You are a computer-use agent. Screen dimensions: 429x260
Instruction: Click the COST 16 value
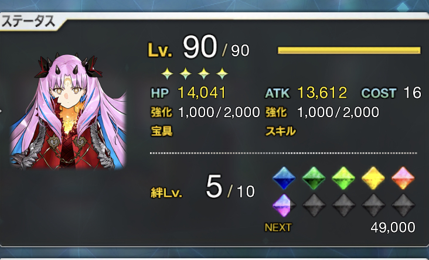click(x=413, y=93)
